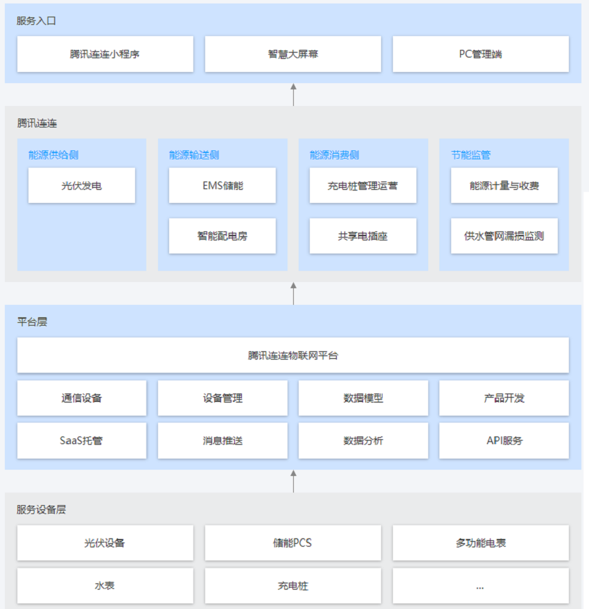
Task: Choose the 供水管网漏损监测 box
Action: [504, 236]
